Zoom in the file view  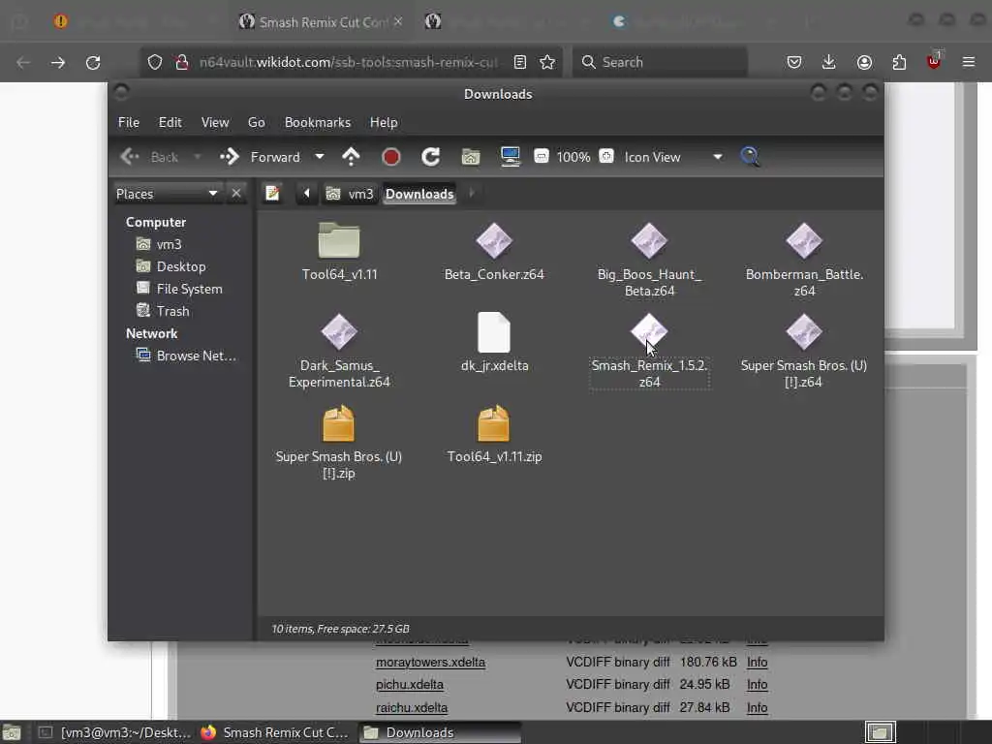click(606, 156)
